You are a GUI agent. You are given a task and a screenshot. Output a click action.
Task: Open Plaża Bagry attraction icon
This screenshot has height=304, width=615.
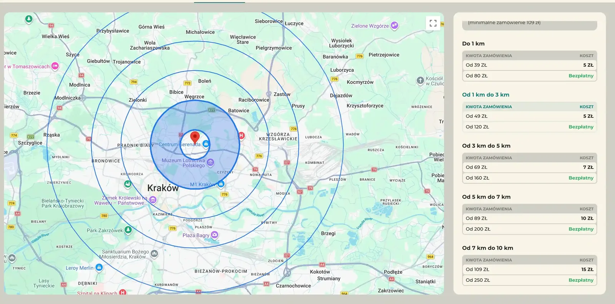214,235
